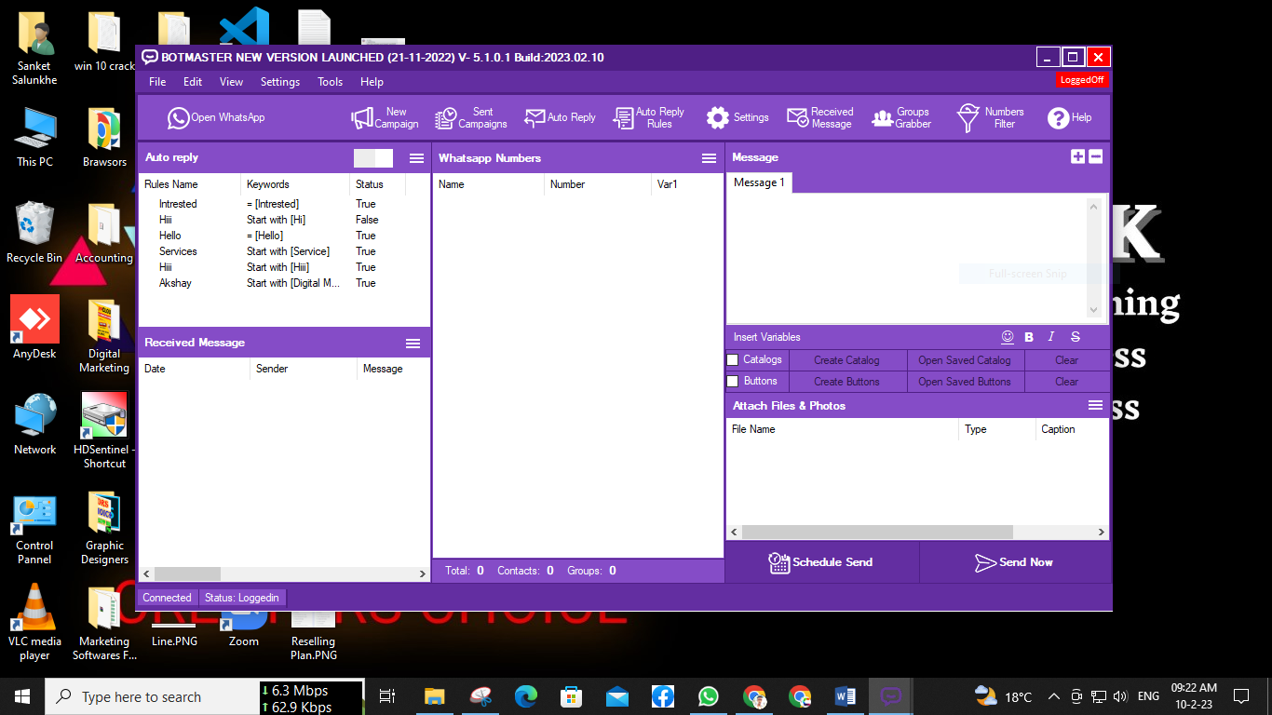Insert an emoji into the message
Viewport: 1272px width, 715px height.
pos(1008,337)
